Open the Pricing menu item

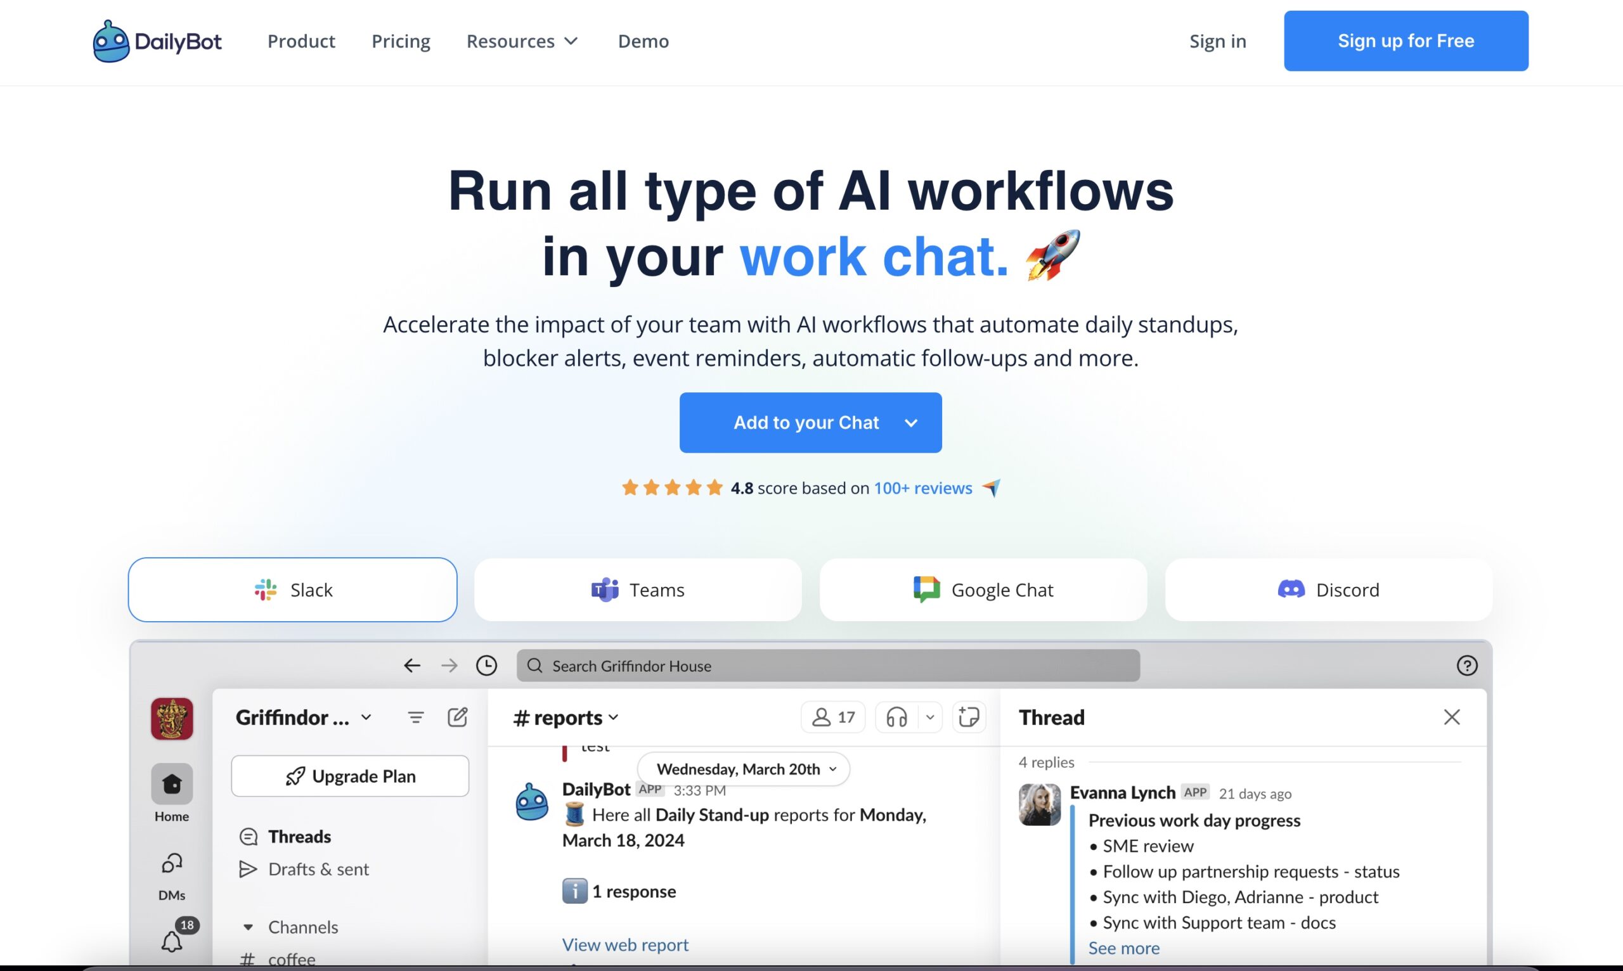pos(401,41)
